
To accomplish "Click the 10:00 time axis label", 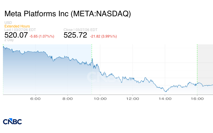I will click(100, 99).
